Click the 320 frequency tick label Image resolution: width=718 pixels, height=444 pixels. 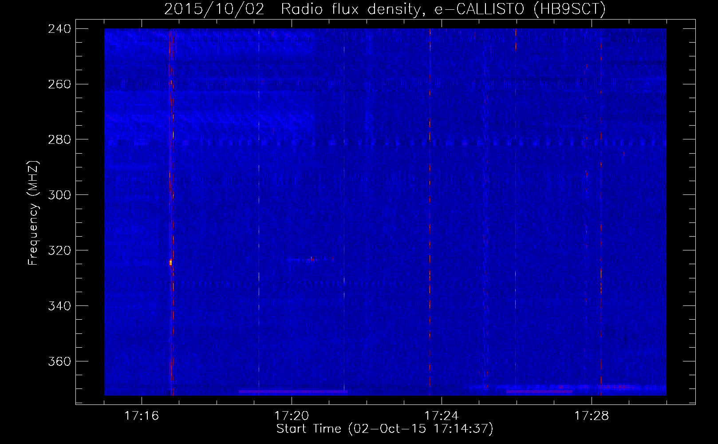[x=59, y=250]
